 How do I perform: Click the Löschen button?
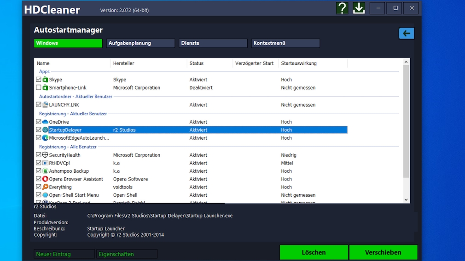(314, 252)
